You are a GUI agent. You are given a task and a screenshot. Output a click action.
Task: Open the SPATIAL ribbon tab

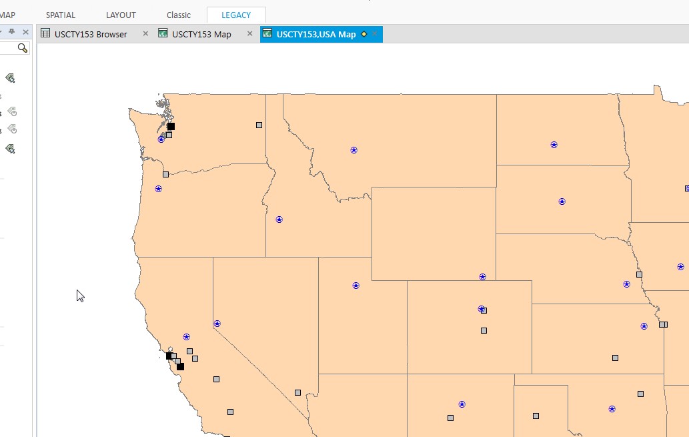click(x=61, y=15)
